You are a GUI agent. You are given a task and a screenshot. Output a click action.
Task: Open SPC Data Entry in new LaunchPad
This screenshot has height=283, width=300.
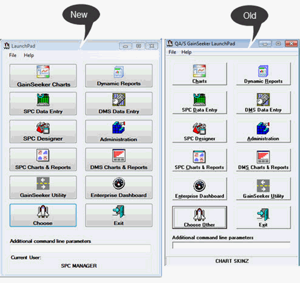[x=43, y=104]
